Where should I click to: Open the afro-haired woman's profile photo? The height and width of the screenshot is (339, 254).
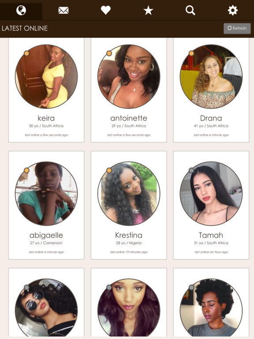tap(211, 308)
